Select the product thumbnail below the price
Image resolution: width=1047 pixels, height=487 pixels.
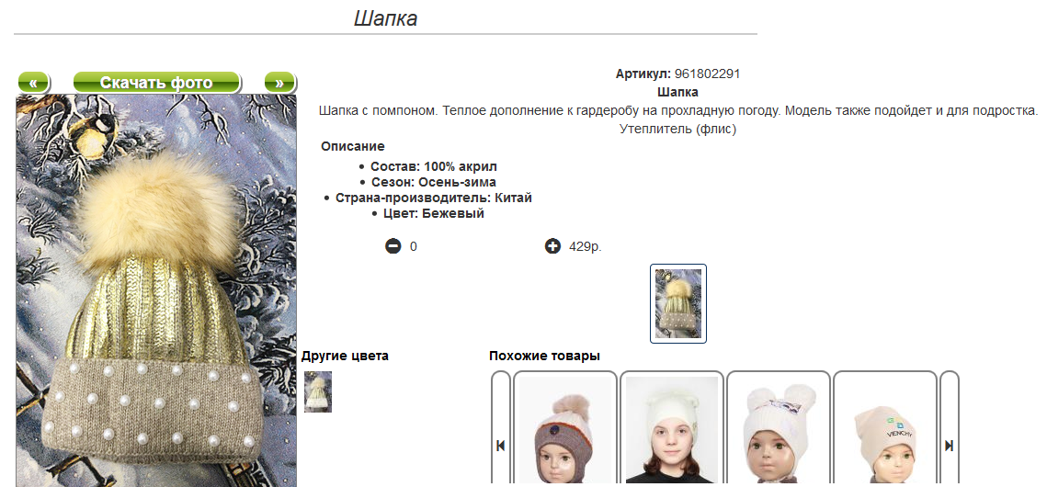(x=678, y=303)
